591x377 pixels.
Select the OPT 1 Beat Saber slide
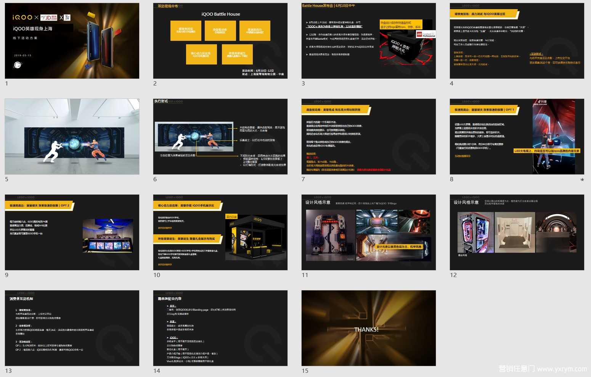tap(517, 137)
